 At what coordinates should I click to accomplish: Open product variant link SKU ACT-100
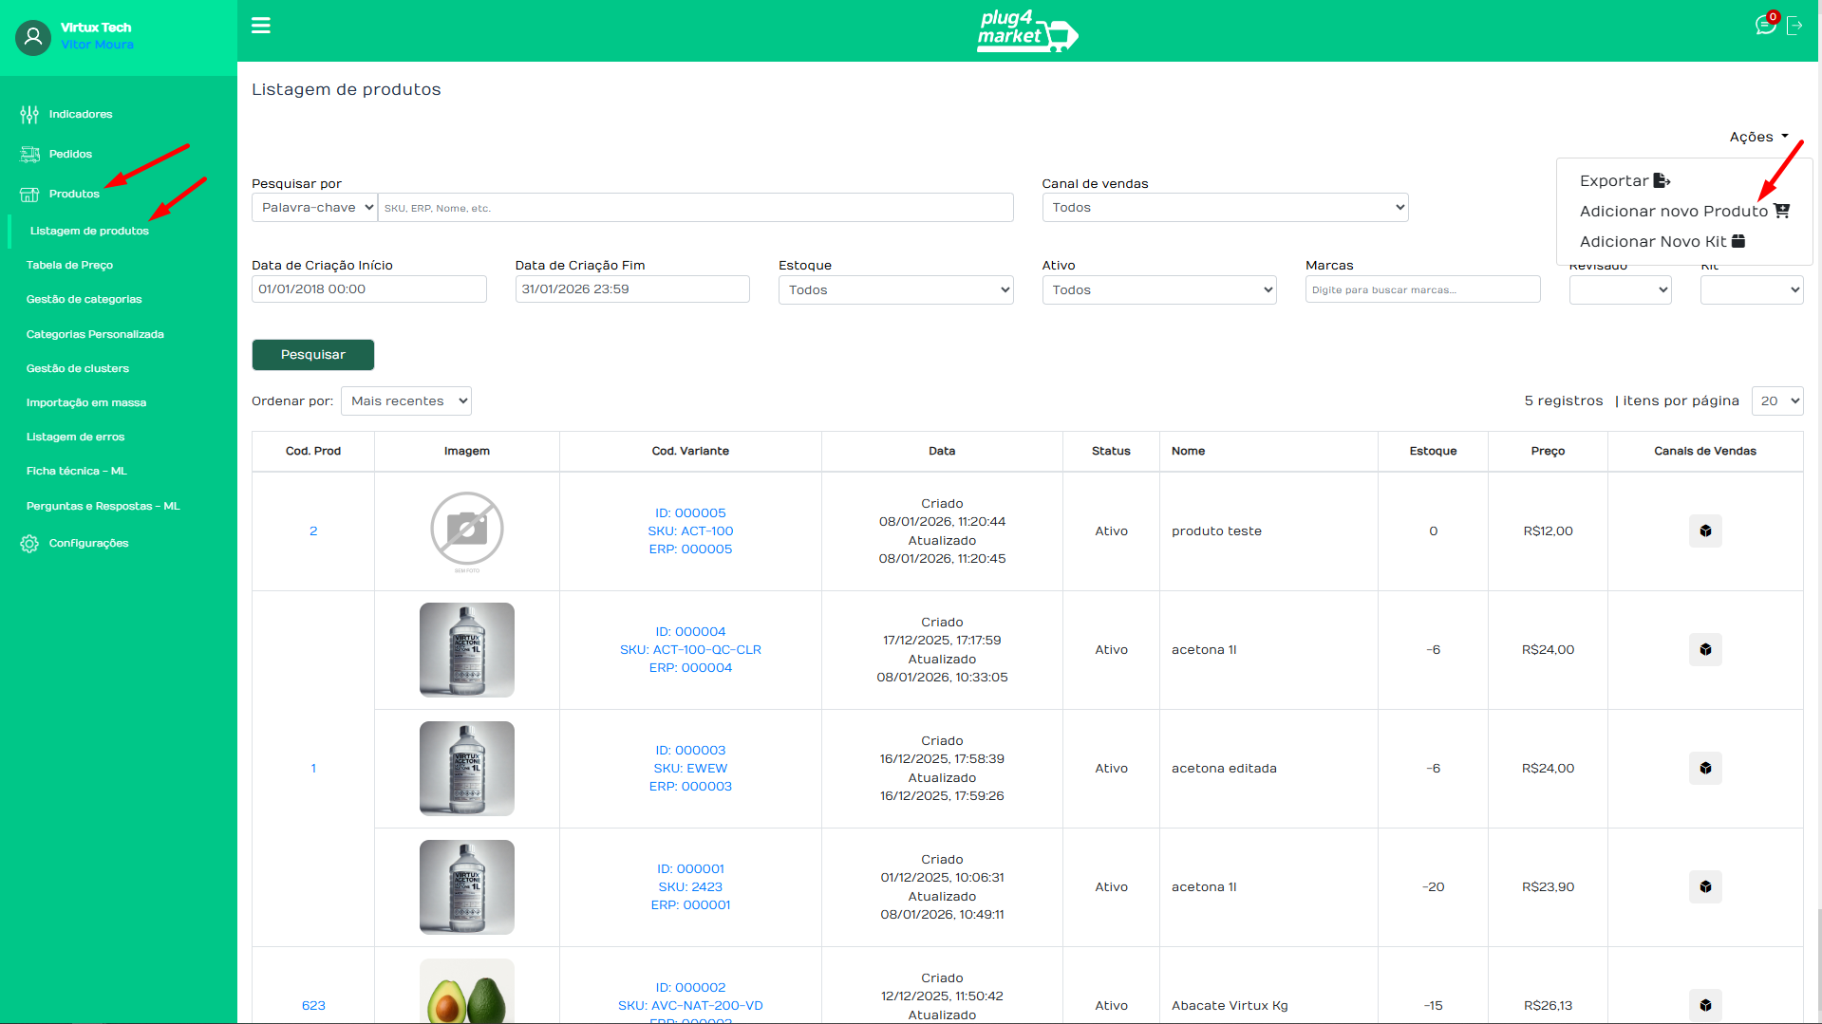click(x=690, y=531)
